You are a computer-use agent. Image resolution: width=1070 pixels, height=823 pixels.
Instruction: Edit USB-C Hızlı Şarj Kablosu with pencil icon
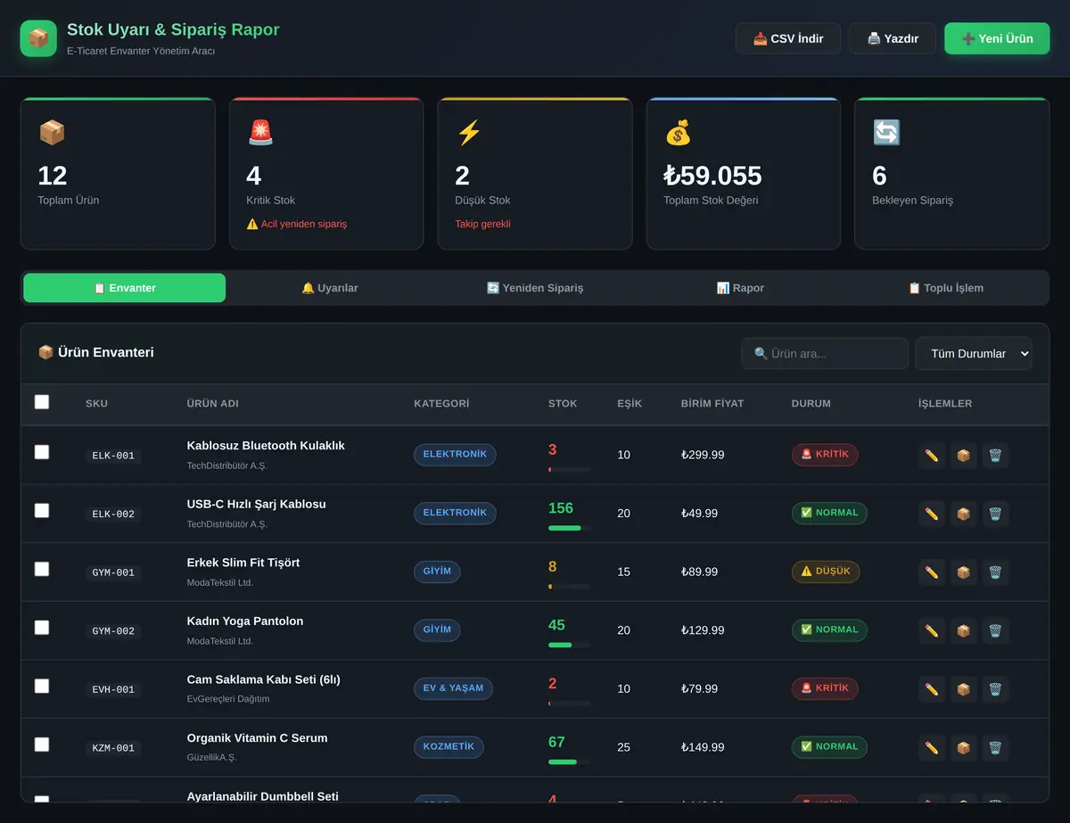(932, 514)
